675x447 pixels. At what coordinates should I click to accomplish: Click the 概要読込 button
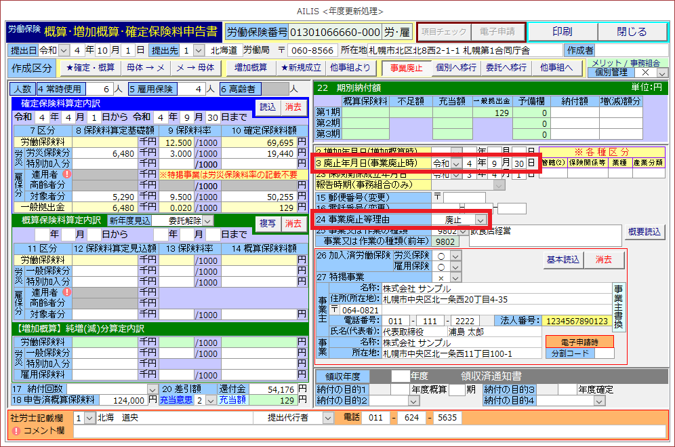coord(643,231)
